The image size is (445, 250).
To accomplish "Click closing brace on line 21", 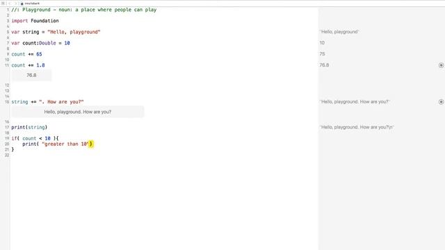I will (13, 149).
